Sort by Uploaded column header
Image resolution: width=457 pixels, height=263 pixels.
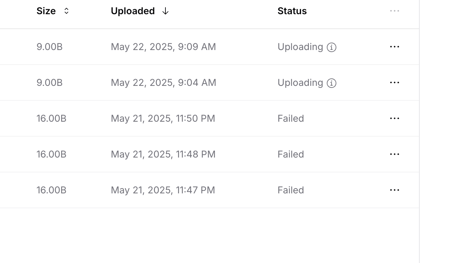[x=133, y=11]
